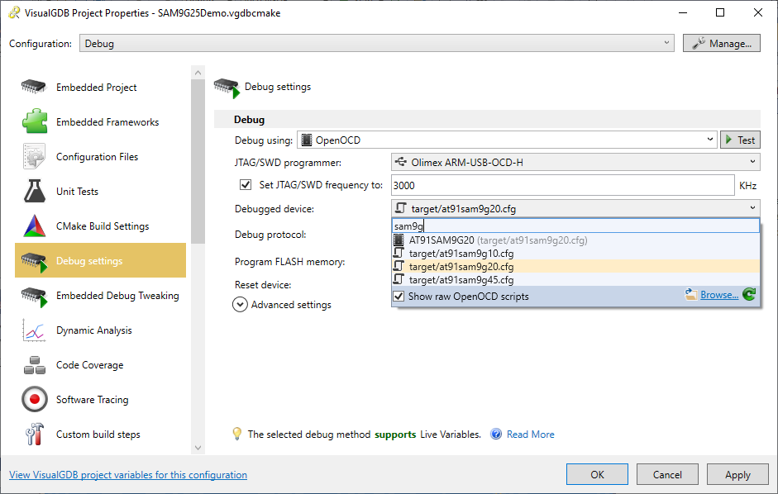Image resolution: width=778 pixels, height=494 pixels.
Task: Select the Debug settings page
Action: click(x=101, y=260)
